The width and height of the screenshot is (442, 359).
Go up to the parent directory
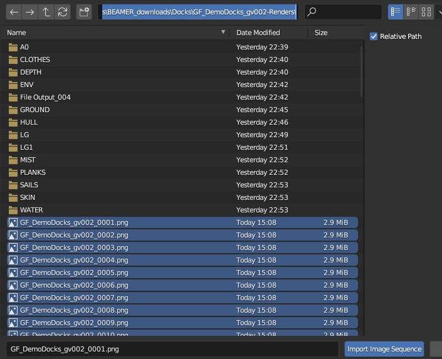click(46, 12)
